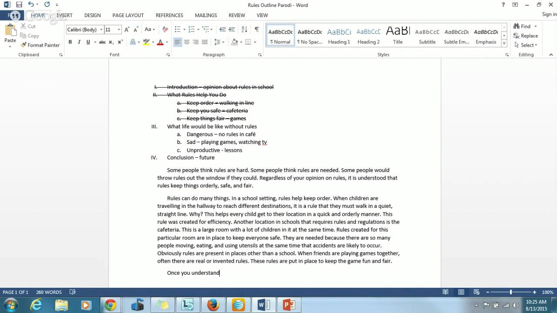Toggle Strikethrough formatting
The height and width of the screenshot is (313, 557).
[102, 42]
